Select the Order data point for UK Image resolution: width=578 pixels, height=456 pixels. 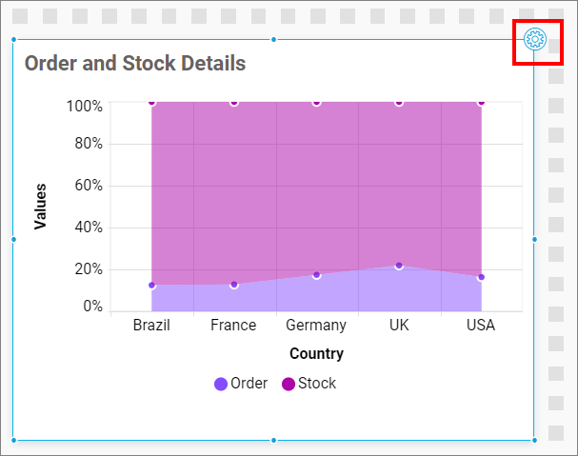click(399, 266)
